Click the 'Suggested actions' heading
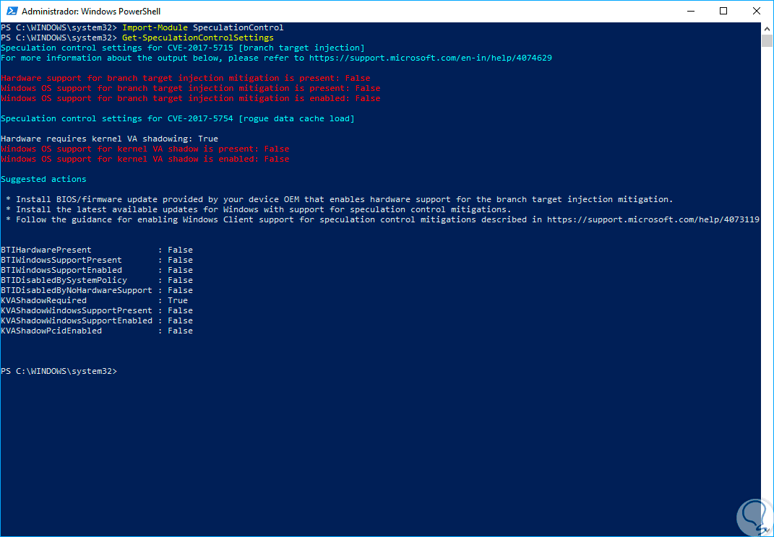This screenshot has height=537, width=774. coord(43,179)
